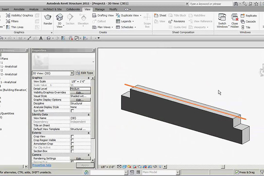Click the Legends icon
This screenshot has height=176, width=264.
(x=118, y=22)
